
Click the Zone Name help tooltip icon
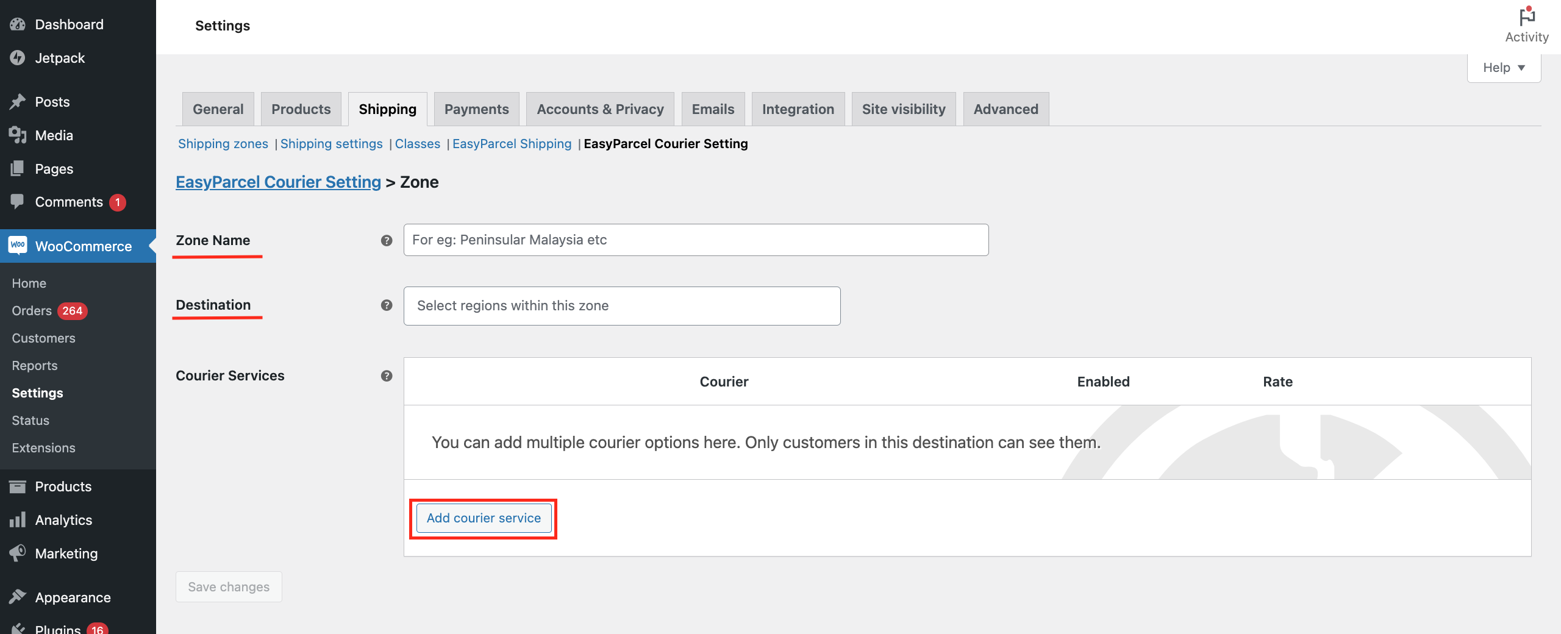387,240
